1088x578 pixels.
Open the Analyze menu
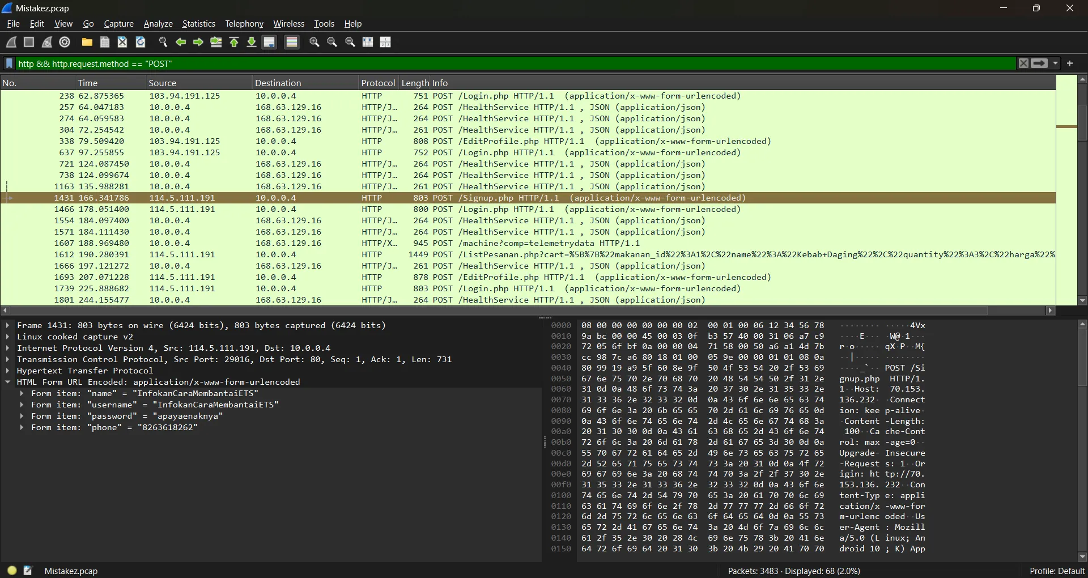(158, 24)
